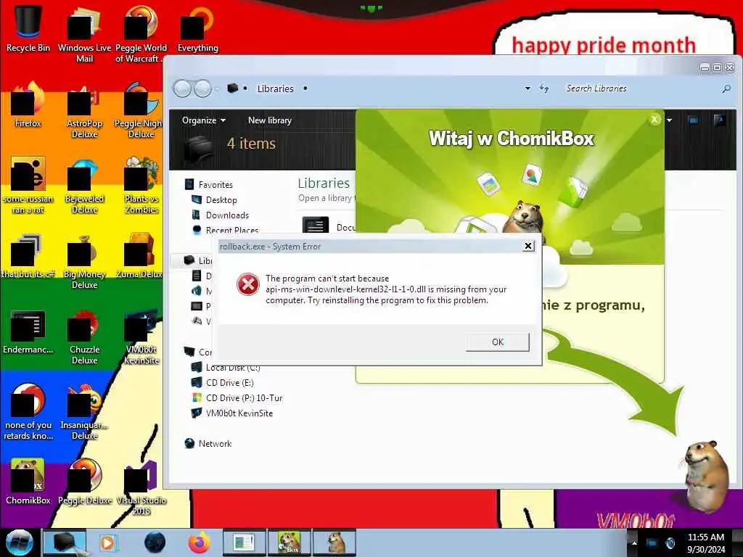Select Recent Places under Favorites
This screenshot has height=557, width=743.
click(x=231, y=230)
